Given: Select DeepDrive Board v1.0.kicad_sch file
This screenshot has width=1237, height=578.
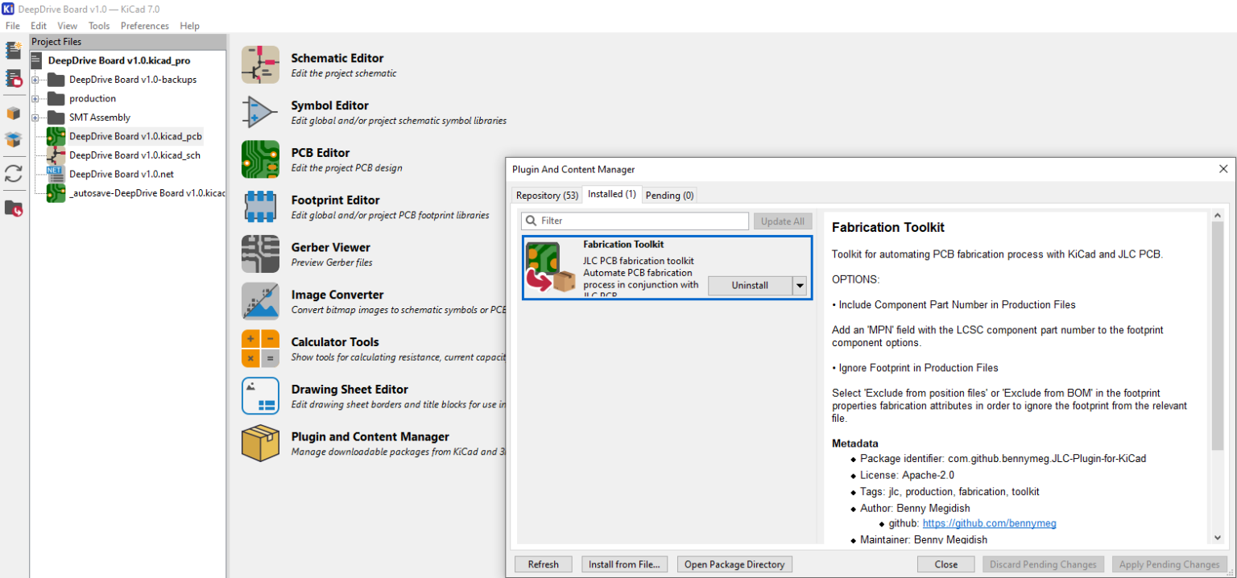Looking at the screenshot, I should click(134, 155).
